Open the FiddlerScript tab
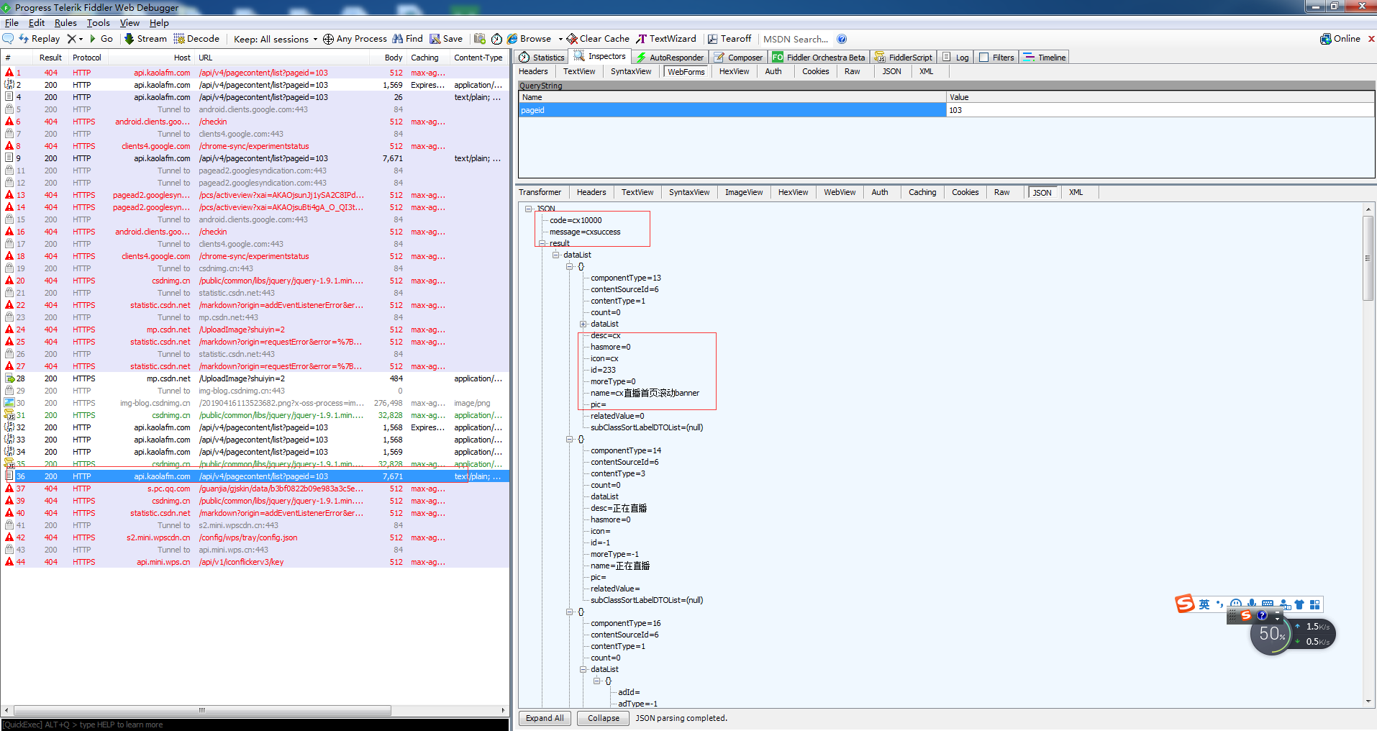The width and height of the screenshot is (1377, 731). tap(904, 57)
